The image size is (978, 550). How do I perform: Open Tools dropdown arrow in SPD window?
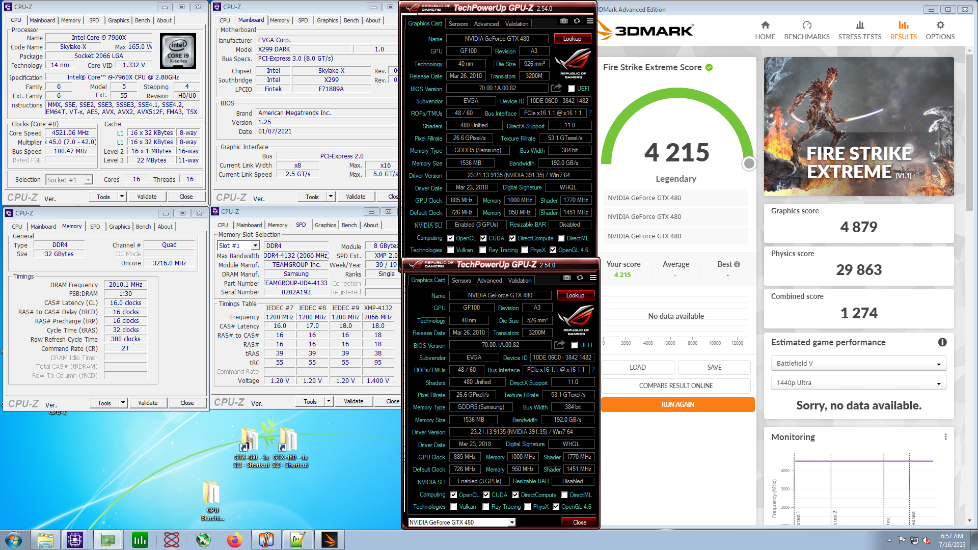point(329,401)
